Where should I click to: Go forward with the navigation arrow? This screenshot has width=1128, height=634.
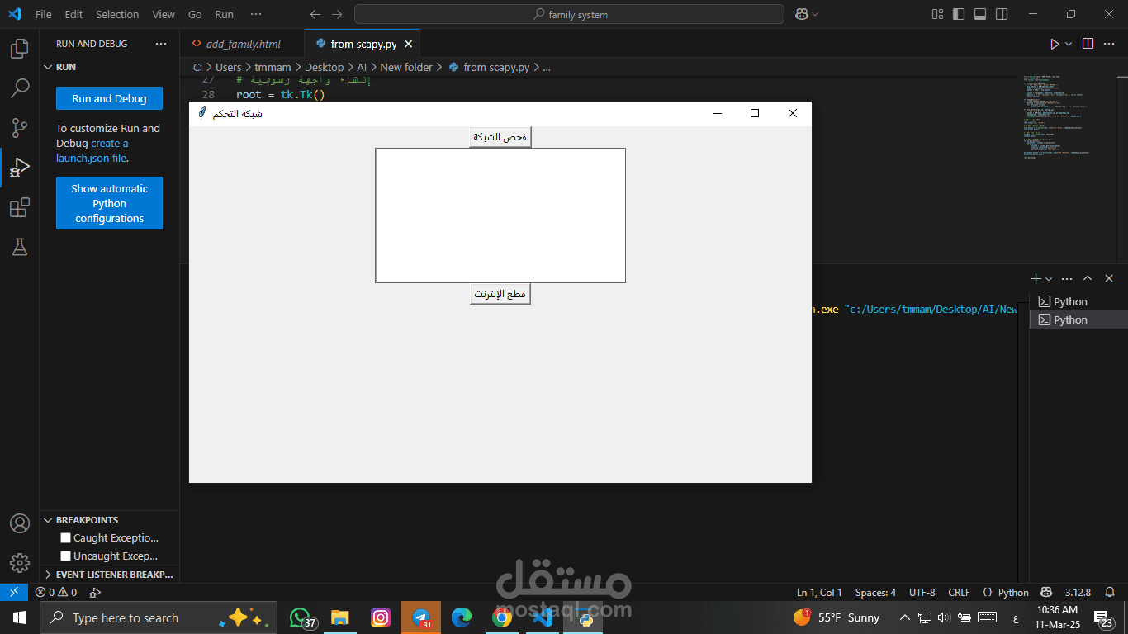[x=337, y=14]
